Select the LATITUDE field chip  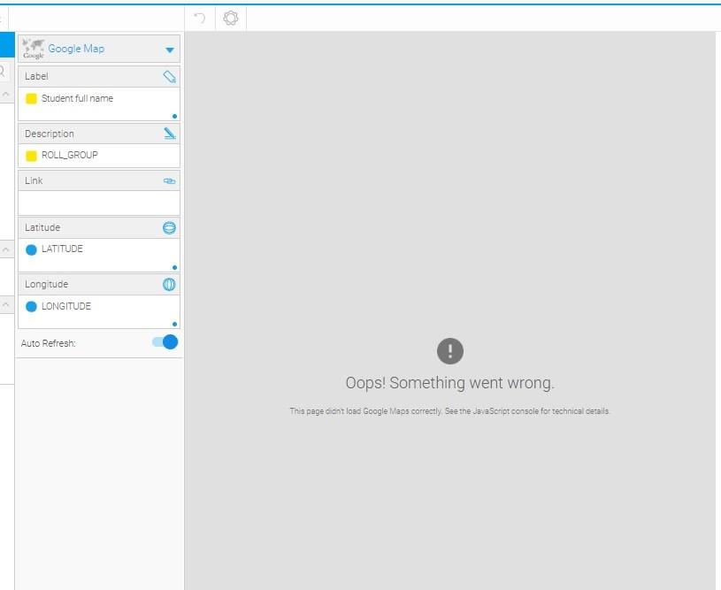[54, 249]
